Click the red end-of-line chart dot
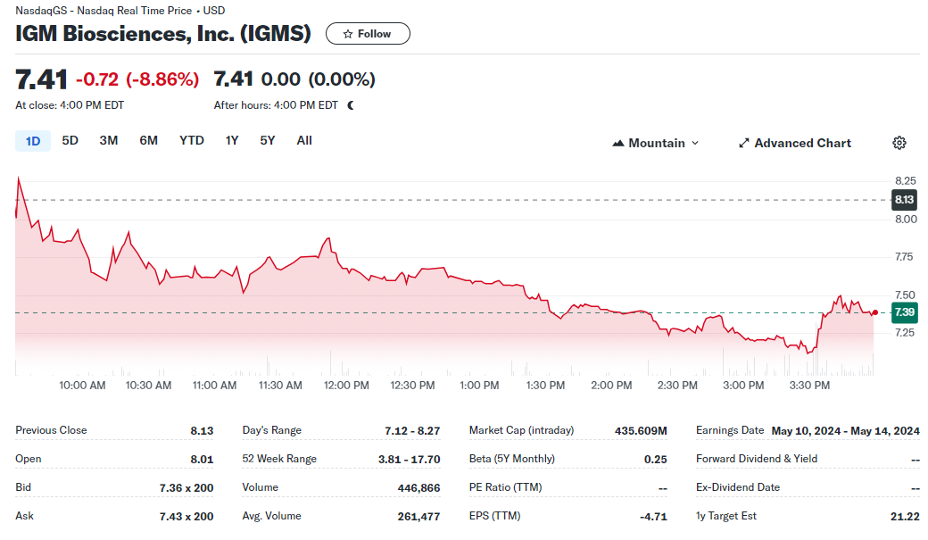Screen dimensions: 928x540 [x=874, y=312]
